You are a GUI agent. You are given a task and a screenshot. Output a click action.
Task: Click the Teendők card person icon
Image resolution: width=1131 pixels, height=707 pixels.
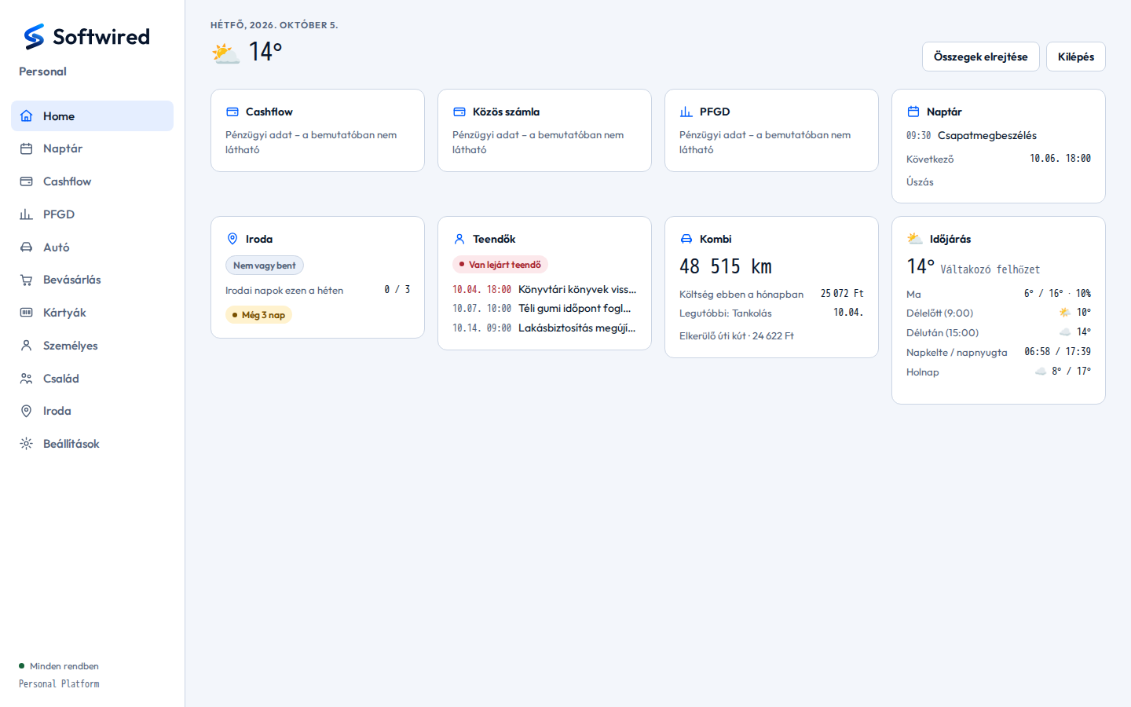click(459, 239)
